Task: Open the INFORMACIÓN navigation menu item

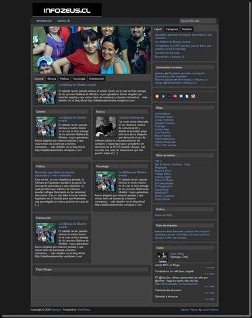Action: pos(44,21)
